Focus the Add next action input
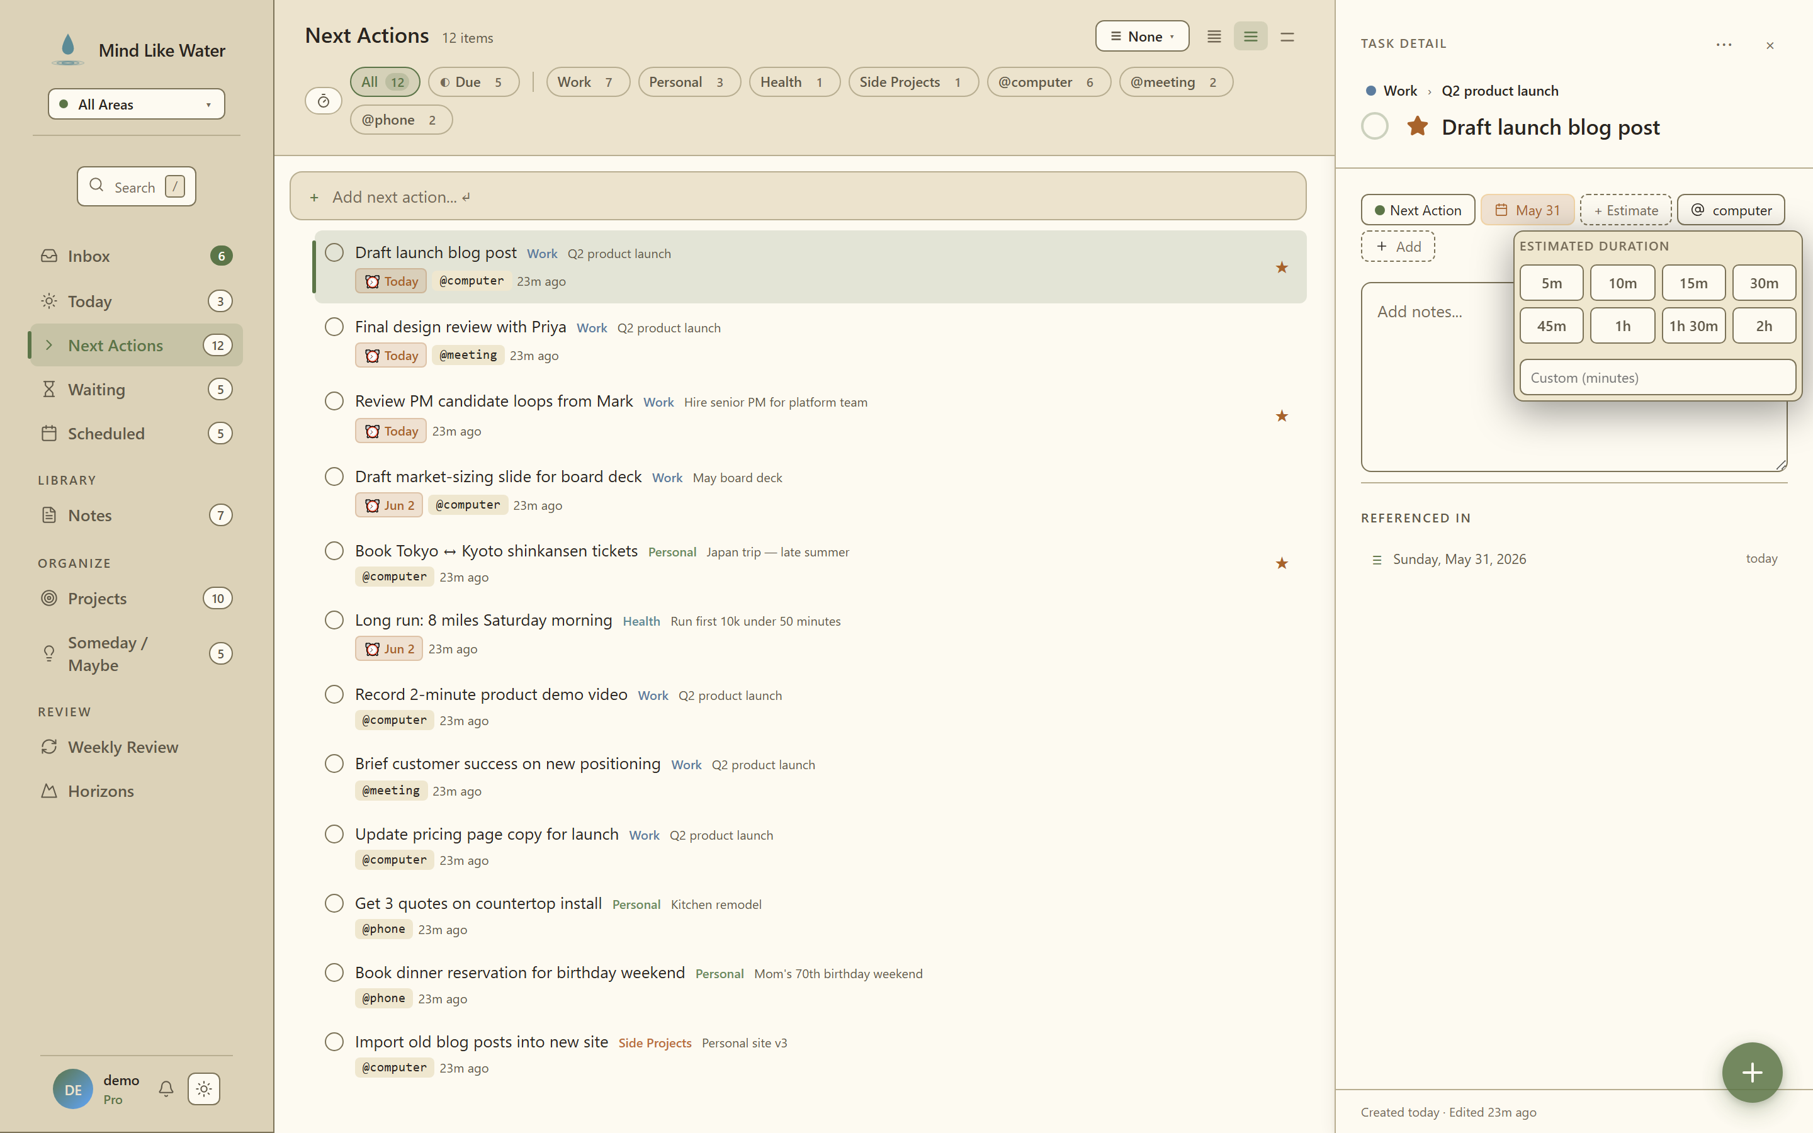The height and width of the screenshot is (1133, 1813). [x=798, y=196]
